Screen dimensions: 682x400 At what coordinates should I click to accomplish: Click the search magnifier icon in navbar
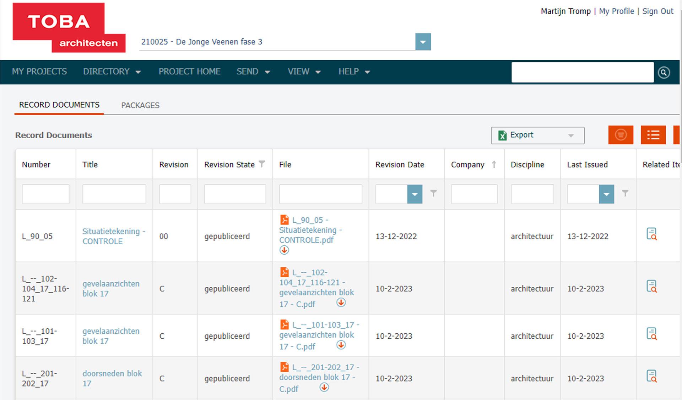point(664,72)
